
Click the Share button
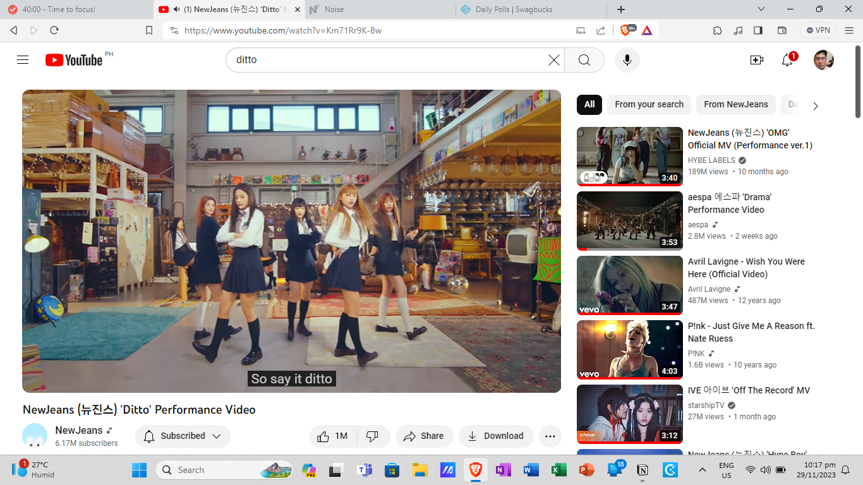pyautogui.click(x=424, y=436)
